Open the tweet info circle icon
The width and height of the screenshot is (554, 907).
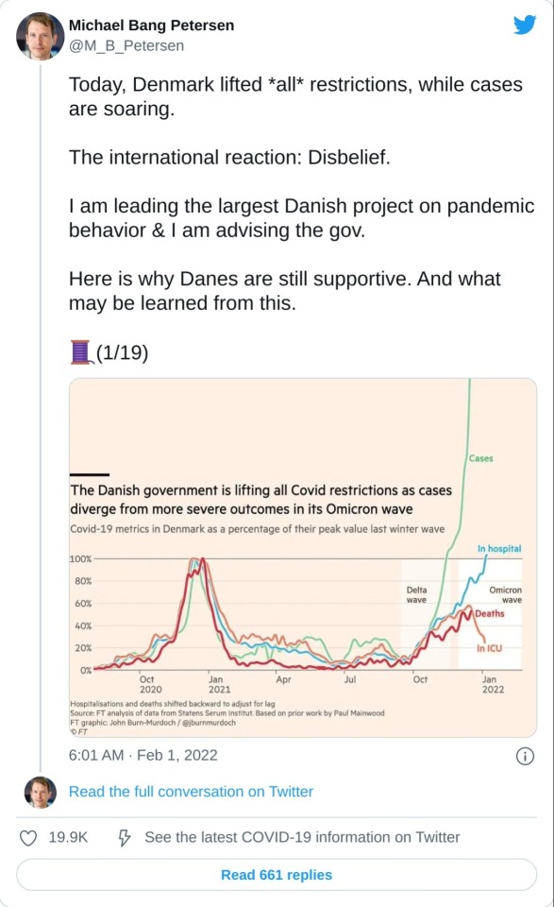(x=525, y=756)
